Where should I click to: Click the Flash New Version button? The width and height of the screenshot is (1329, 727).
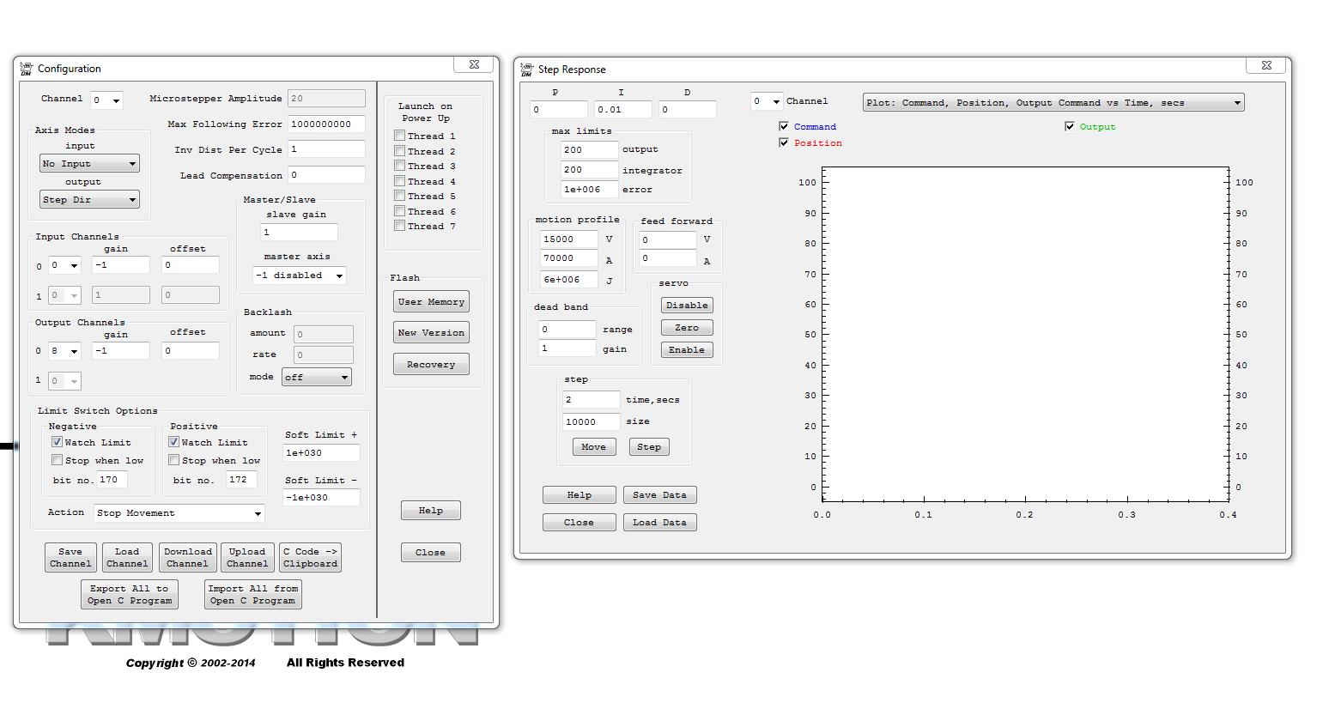pos(431,333)
